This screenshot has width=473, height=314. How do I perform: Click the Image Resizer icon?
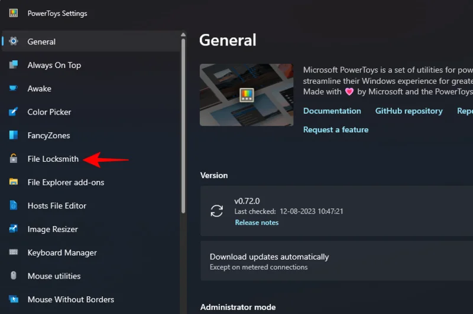coord(14,228)
